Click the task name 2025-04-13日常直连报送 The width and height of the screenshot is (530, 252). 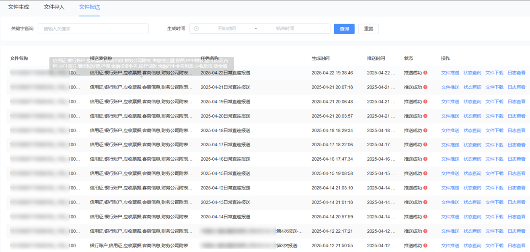[225, 202]
